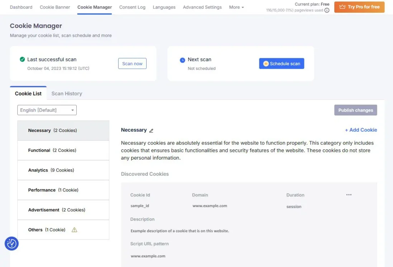Click the warning icon beside Others category

[74, 229]
